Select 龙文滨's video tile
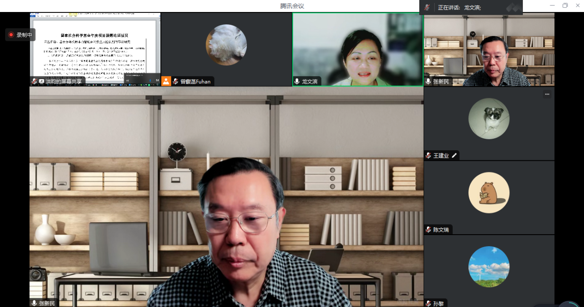Screen dimensions: 584x307 (x=357, y=48)
